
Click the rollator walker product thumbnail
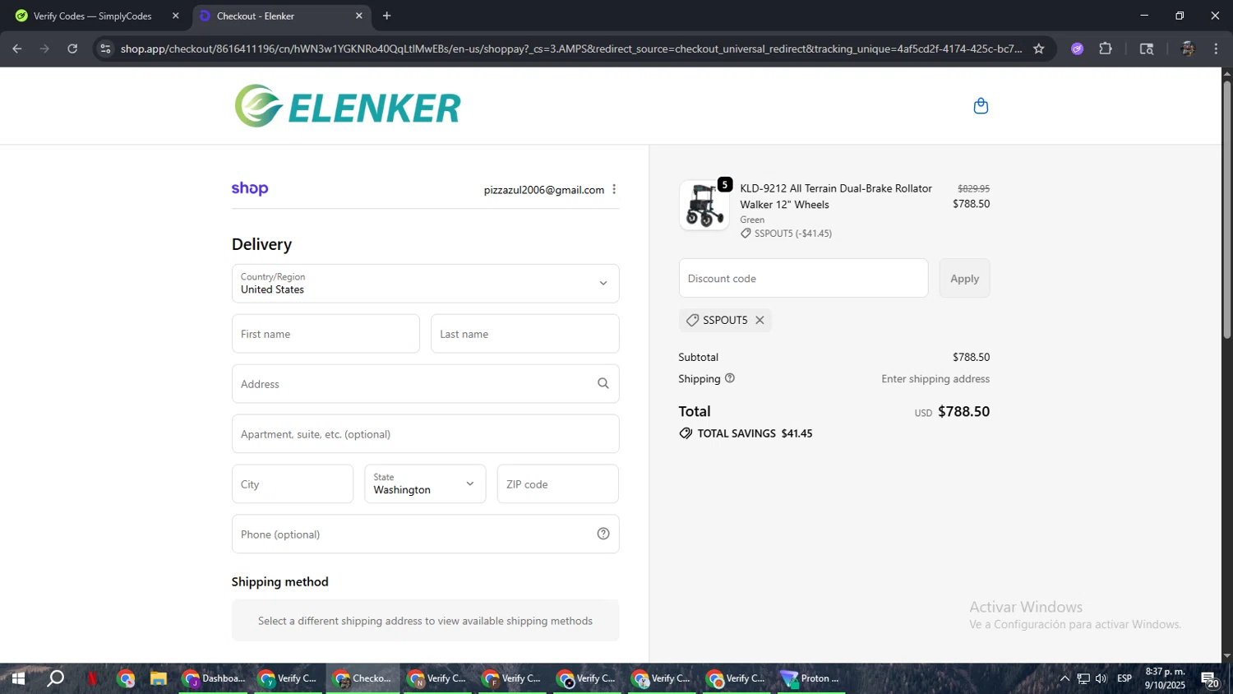click(x=704, y=205)
